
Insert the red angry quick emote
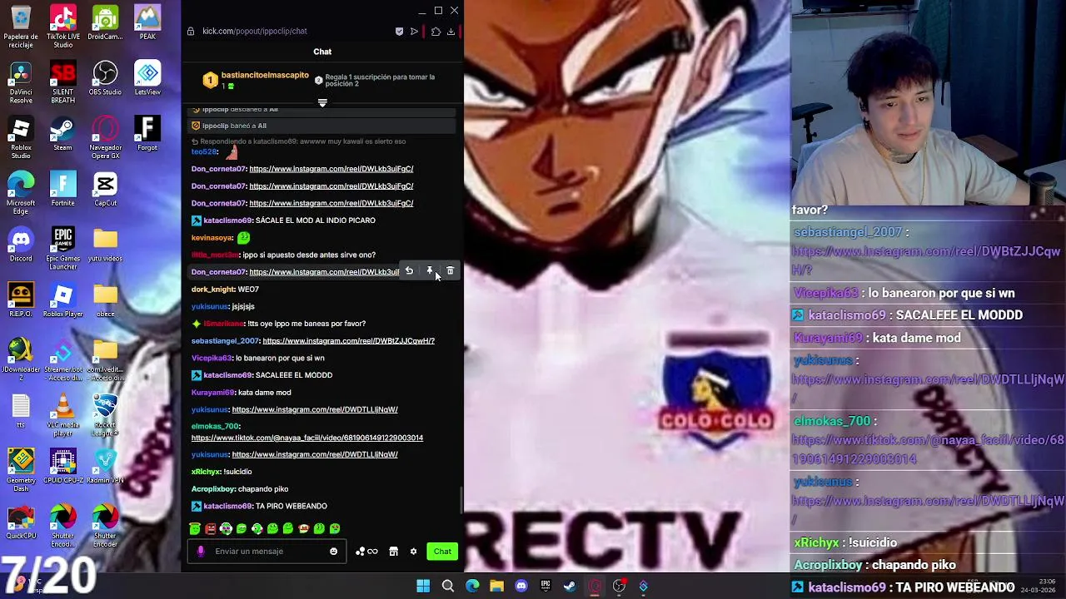(x=211, y=528)
